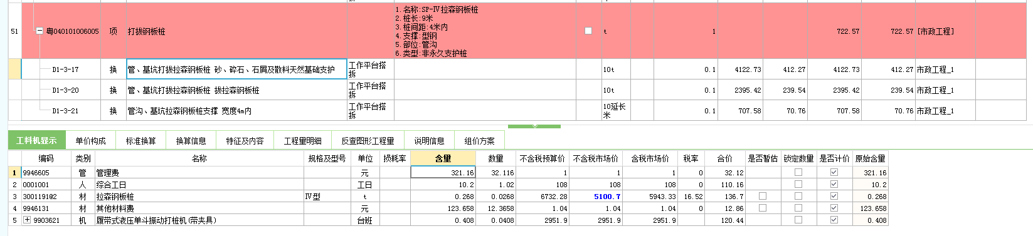Viewport: 1033px width, 236px height.
Task: Click the 名称 column header
Action: point(199,158)
